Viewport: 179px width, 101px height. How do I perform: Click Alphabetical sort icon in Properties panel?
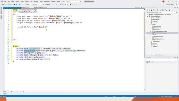(150, 62)
